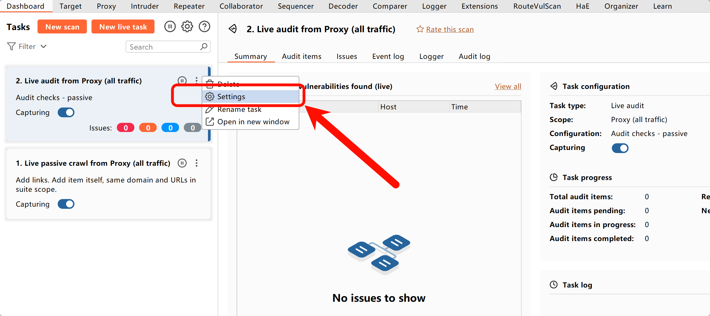Open the View all link
710x316 pixels.
(x=508, y=86)
